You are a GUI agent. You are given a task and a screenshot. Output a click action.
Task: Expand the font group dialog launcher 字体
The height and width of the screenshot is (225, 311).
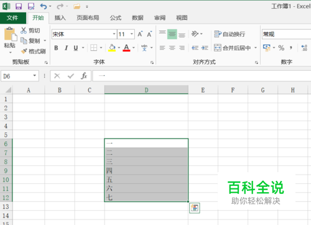point(152,62)
